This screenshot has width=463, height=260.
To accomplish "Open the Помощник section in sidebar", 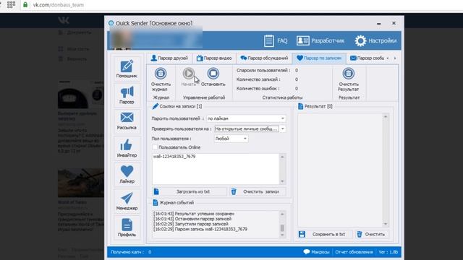I will click(x=127, y=69).
